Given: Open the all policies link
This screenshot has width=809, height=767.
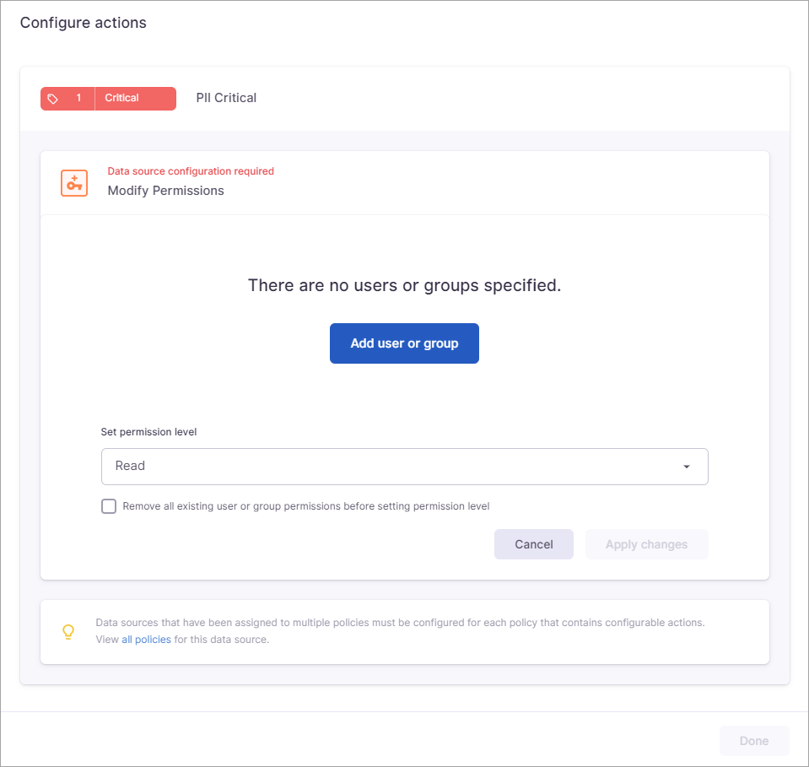Looking at the screenshot, I should tap(147, 640).
